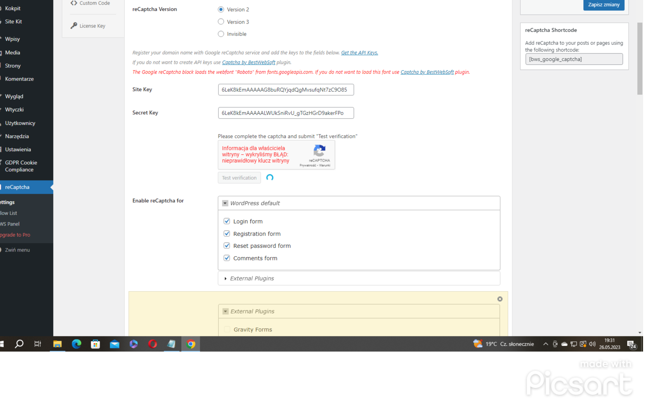The height and width of the screenshot is (407, 652).
Task: Uncheck the Login form checkbox
Action: 227,221
